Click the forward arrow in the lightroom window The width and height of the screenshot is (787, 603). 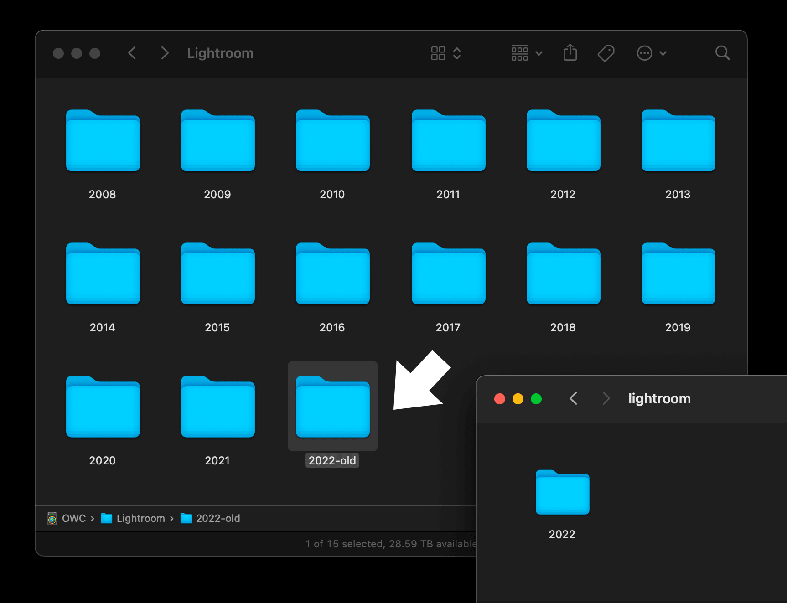pyautogui.click(x=606, y=398)
